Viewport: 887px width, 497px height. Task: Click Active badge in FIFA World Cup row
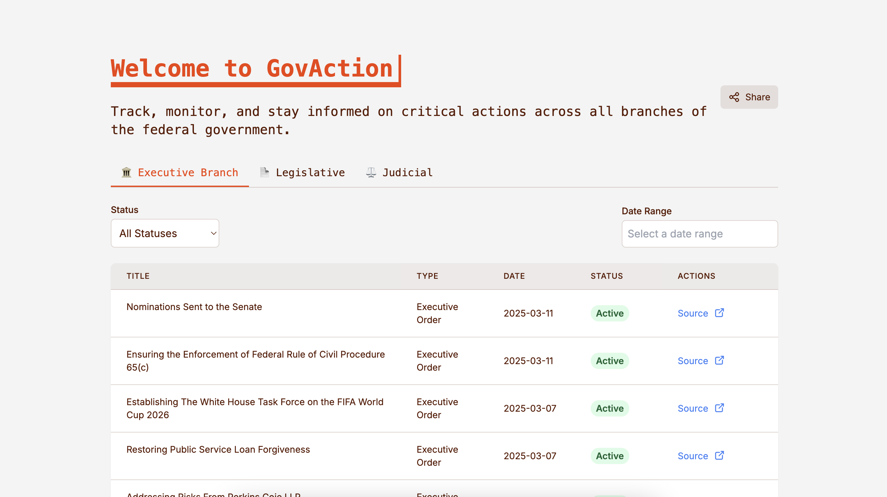pos(609,408)
